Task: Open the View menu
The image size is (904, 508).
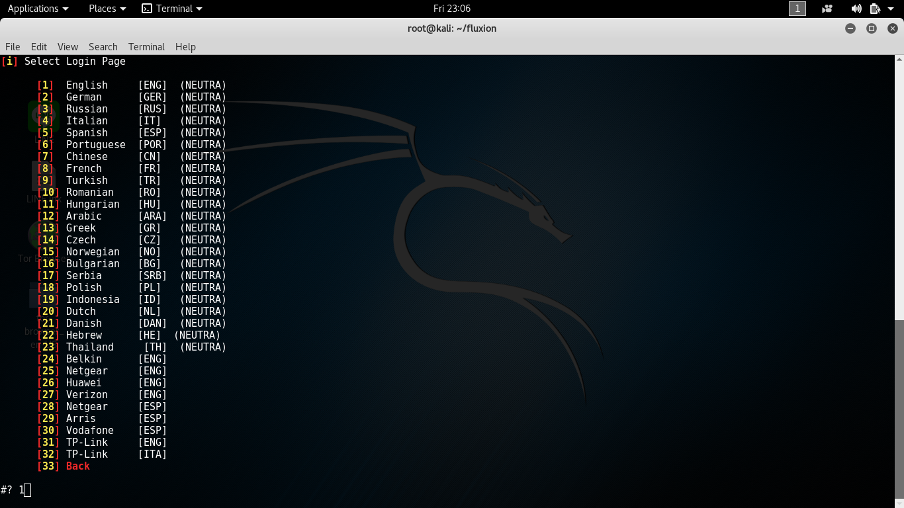Action: (68, 46)
